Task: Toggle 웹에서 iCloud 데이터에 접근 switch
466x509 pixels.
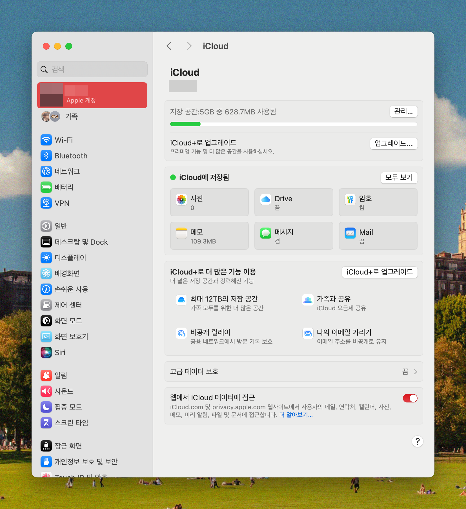Action: [410, 398]
